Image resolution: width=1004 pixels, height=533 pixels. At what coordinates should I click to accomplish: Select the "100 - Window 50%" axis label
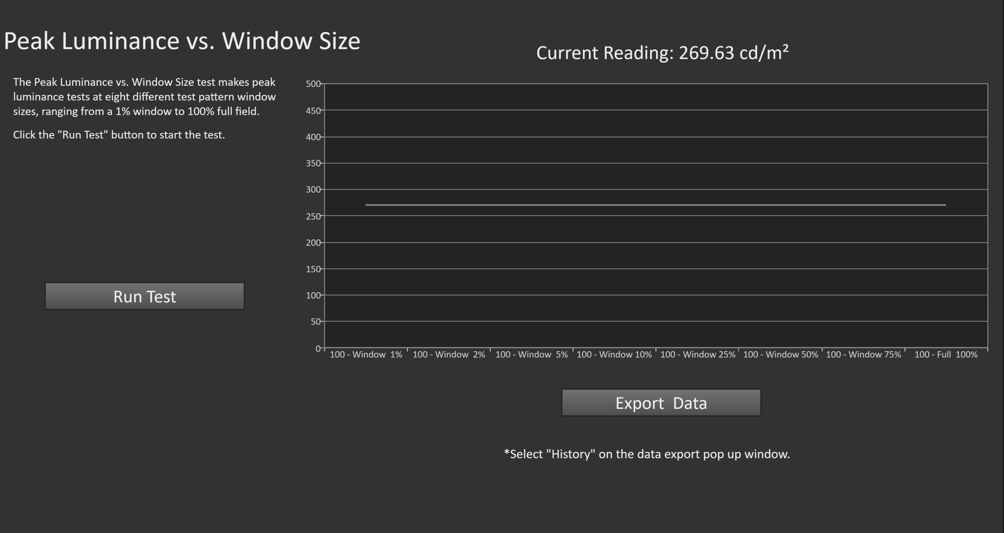coord(780,354)
